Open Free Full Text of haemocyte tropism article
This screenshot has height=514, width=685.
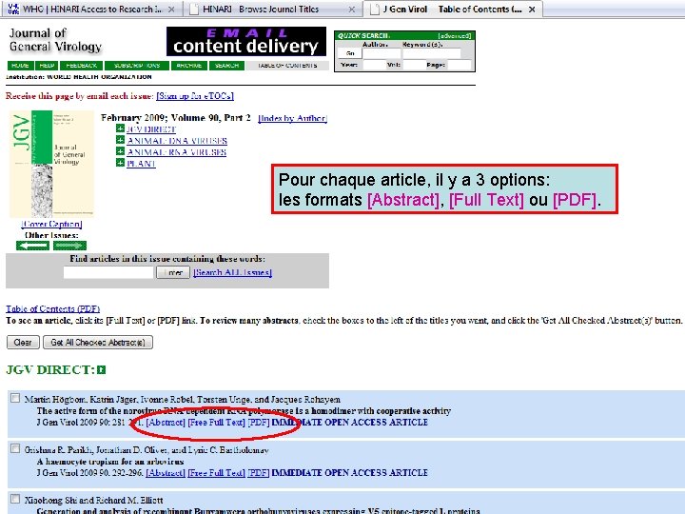(x=216, y=472)
